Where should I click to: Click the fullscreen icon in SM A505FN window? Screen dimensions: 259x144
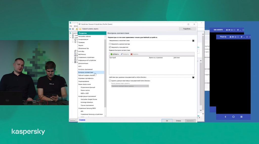pyautogui.click(x=234, y=30)
